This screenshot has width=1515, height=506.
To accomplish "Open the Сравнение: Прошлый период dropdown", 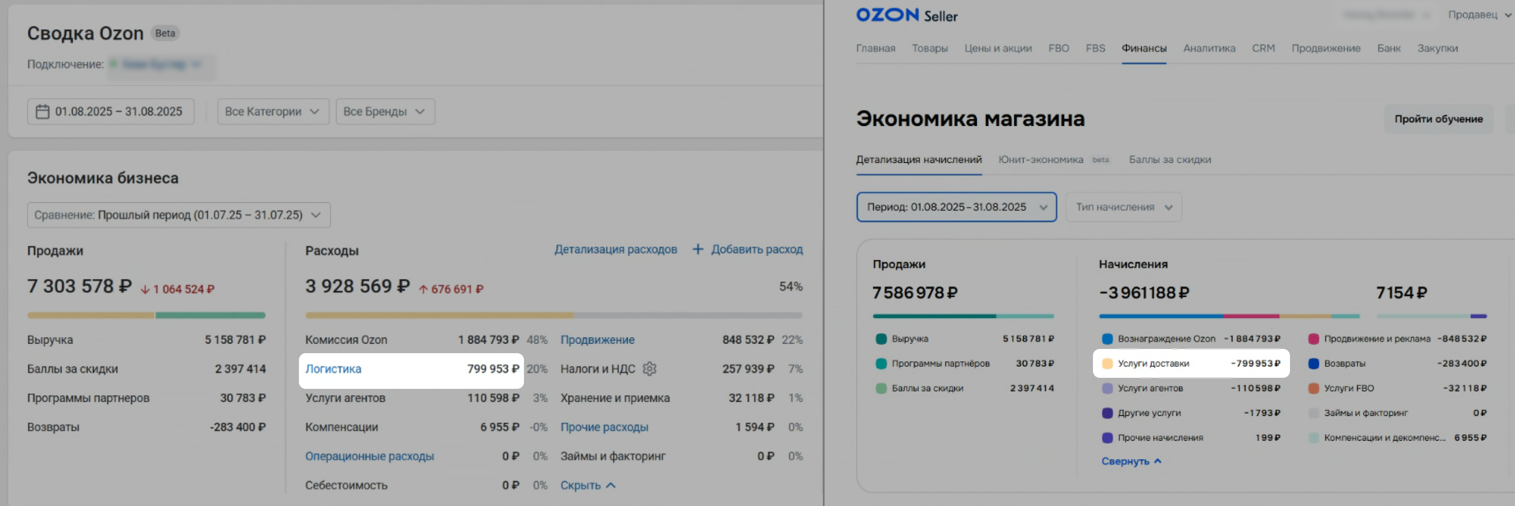I will coord(178,215).
